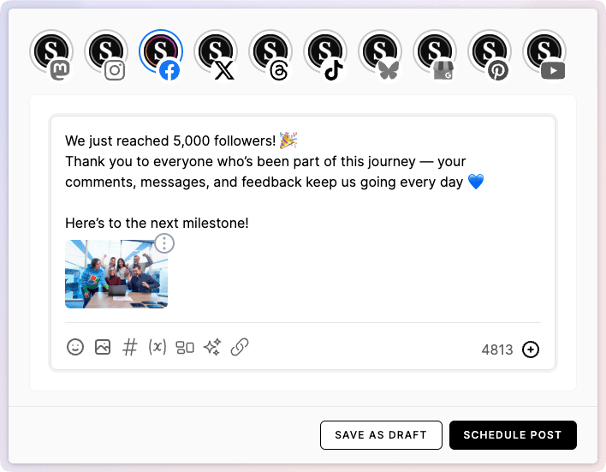Select the YouTube account avatar
This screenshot has height=472, width=606.
tap(544, 52)
